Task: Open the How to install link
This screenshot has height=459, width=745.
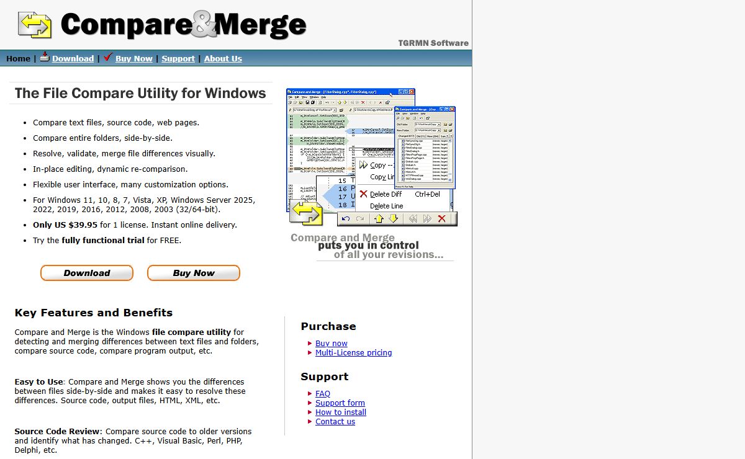Action: [x=341, y=412]
